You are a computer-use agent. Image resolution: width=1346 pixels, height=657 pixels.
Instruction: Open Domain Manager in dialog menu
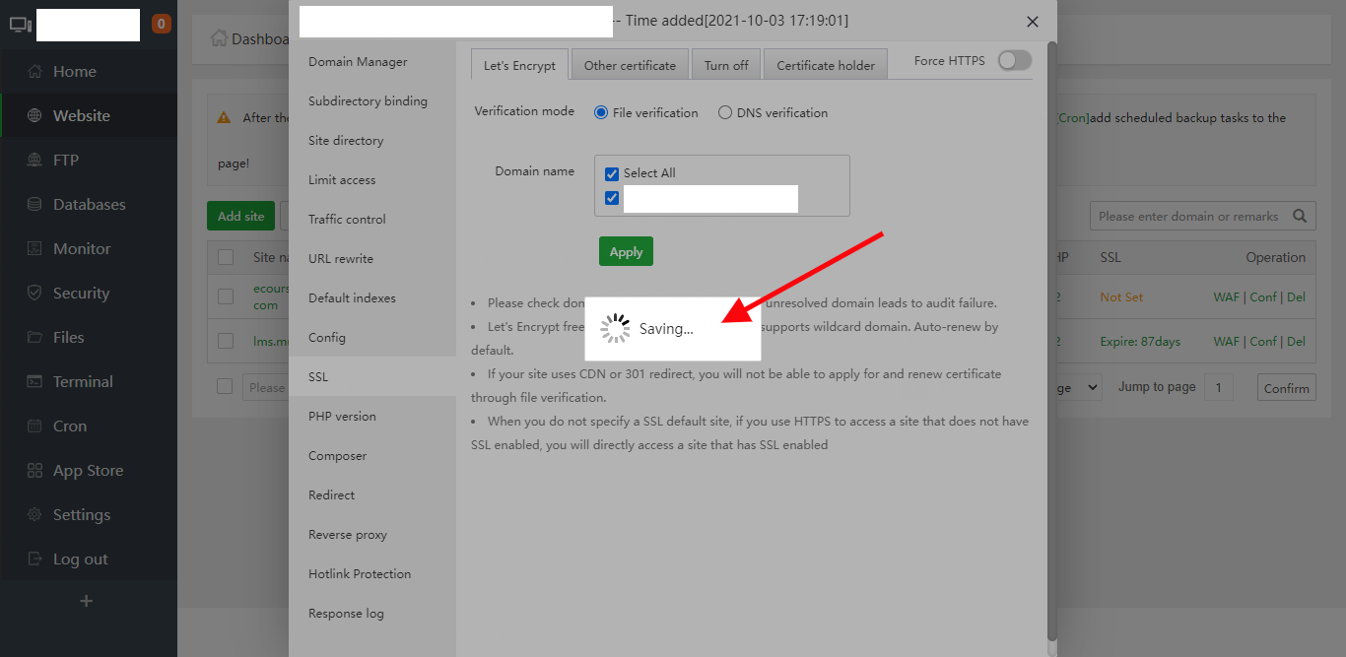[372, 61]
